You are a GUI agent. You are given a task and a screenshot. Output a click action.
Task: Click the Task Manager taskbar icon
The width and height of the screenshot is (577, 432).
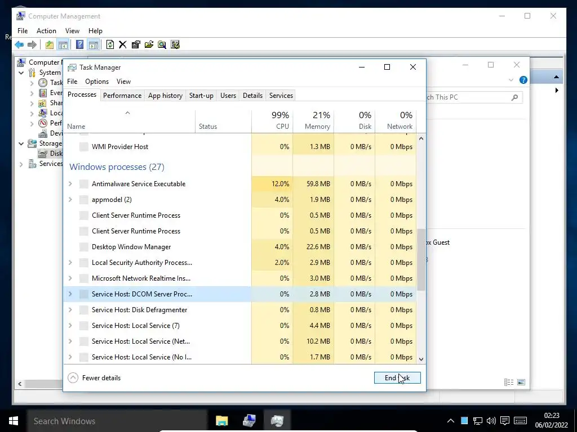click(x=277, y=421)
